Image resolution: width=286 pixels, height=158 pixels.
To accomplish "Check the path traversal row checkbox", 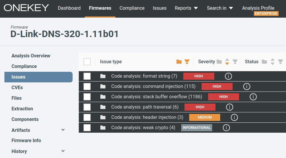I will click(87, 107).
